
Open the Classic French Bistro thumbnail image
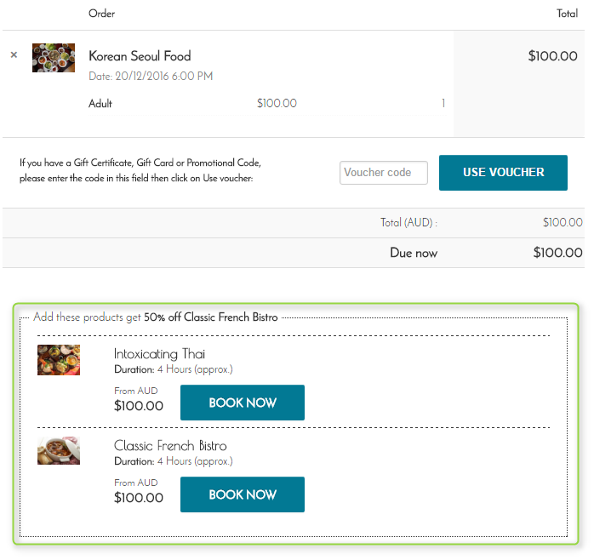click(59, 451)
